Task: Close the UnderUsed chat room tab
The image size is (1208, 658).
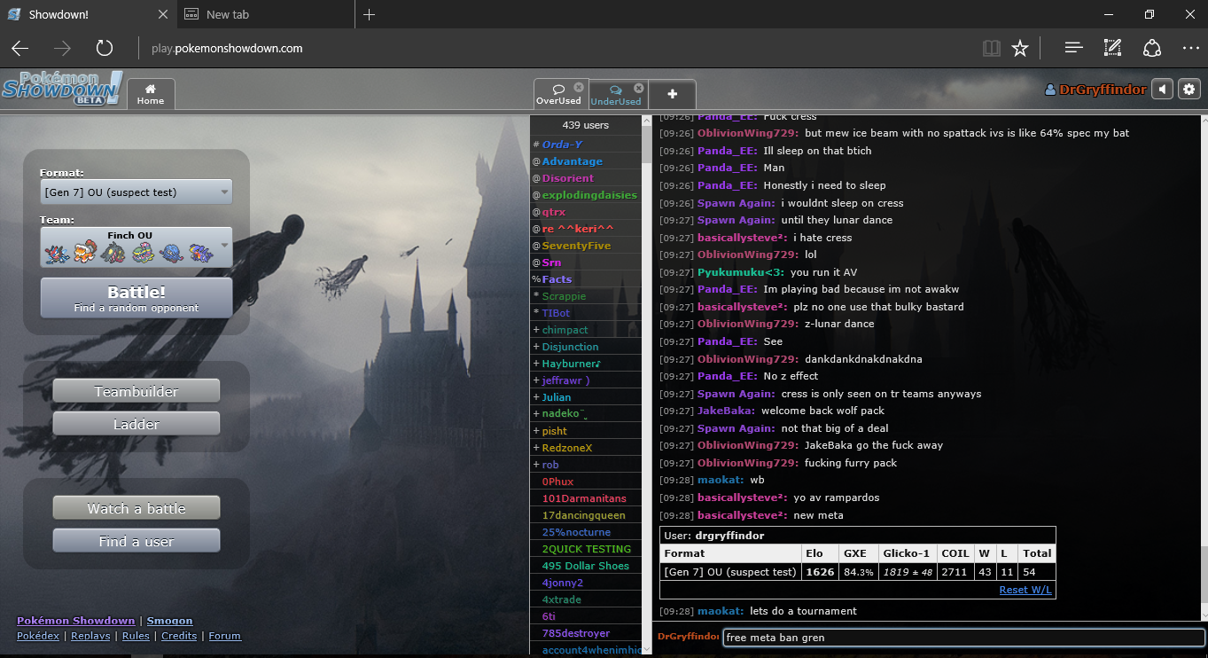Action: pos(639,88)
